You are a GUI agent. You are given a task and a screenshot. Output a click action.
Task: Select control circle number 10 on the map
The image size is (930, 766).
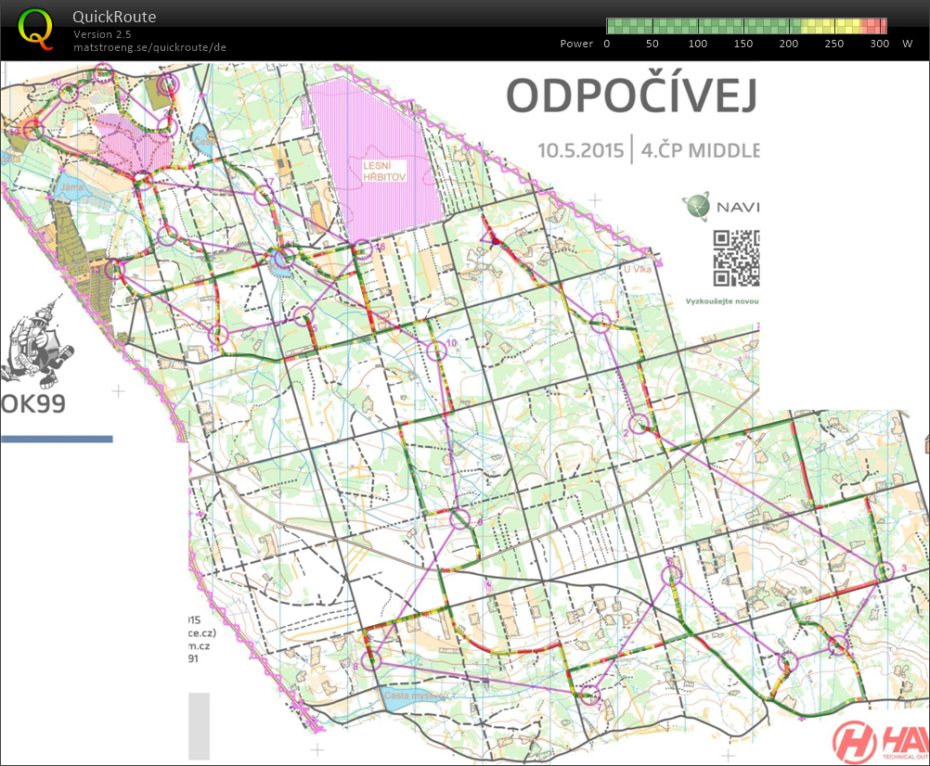(436, 352)
